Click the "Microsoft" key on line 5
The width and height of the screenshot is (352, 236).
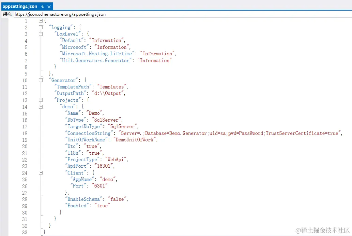[74, 47]
